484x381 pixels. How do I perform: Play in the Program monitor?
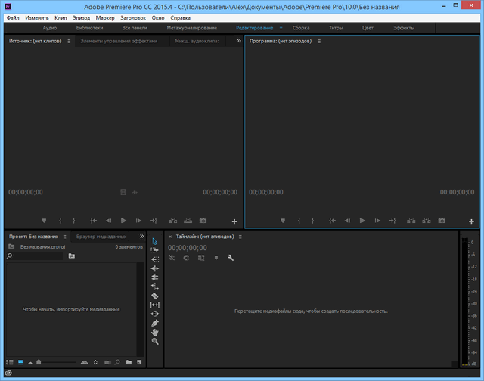point(362,221)
